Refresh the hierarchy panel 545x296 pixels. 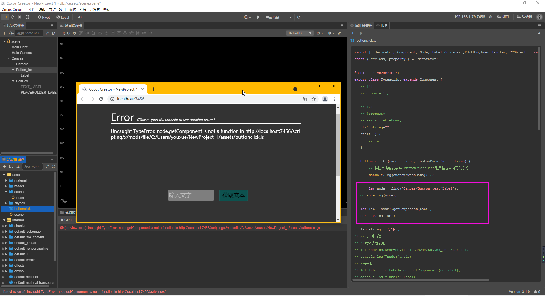point(54,33)
